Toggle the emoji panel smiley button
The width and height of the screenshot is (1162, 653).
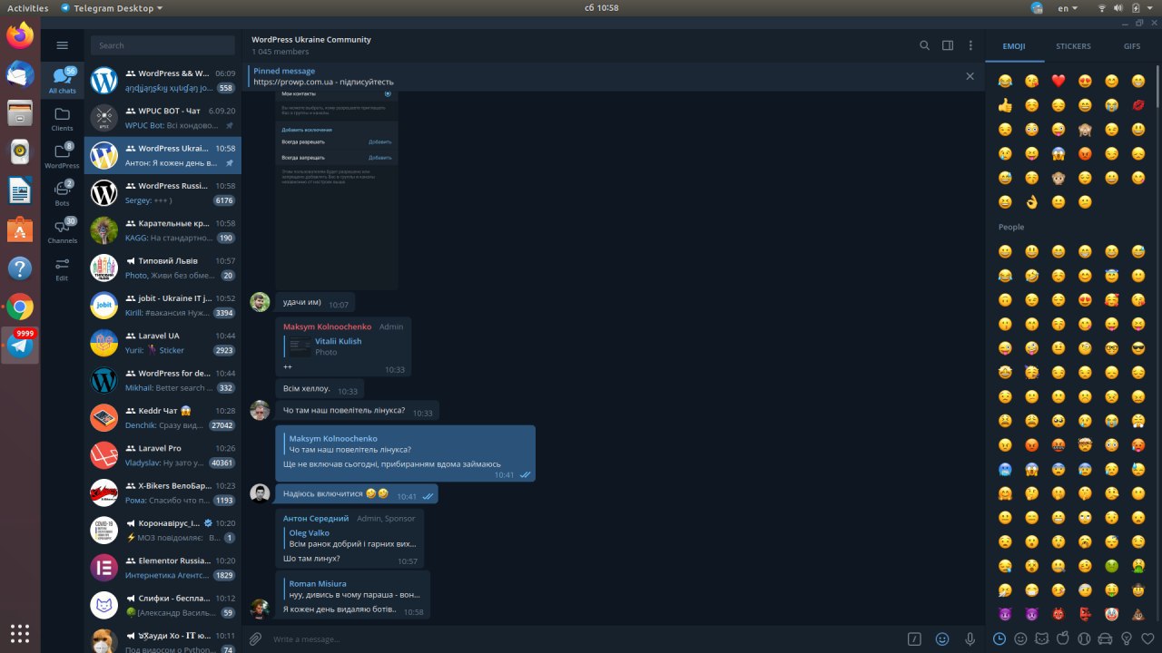942,639
